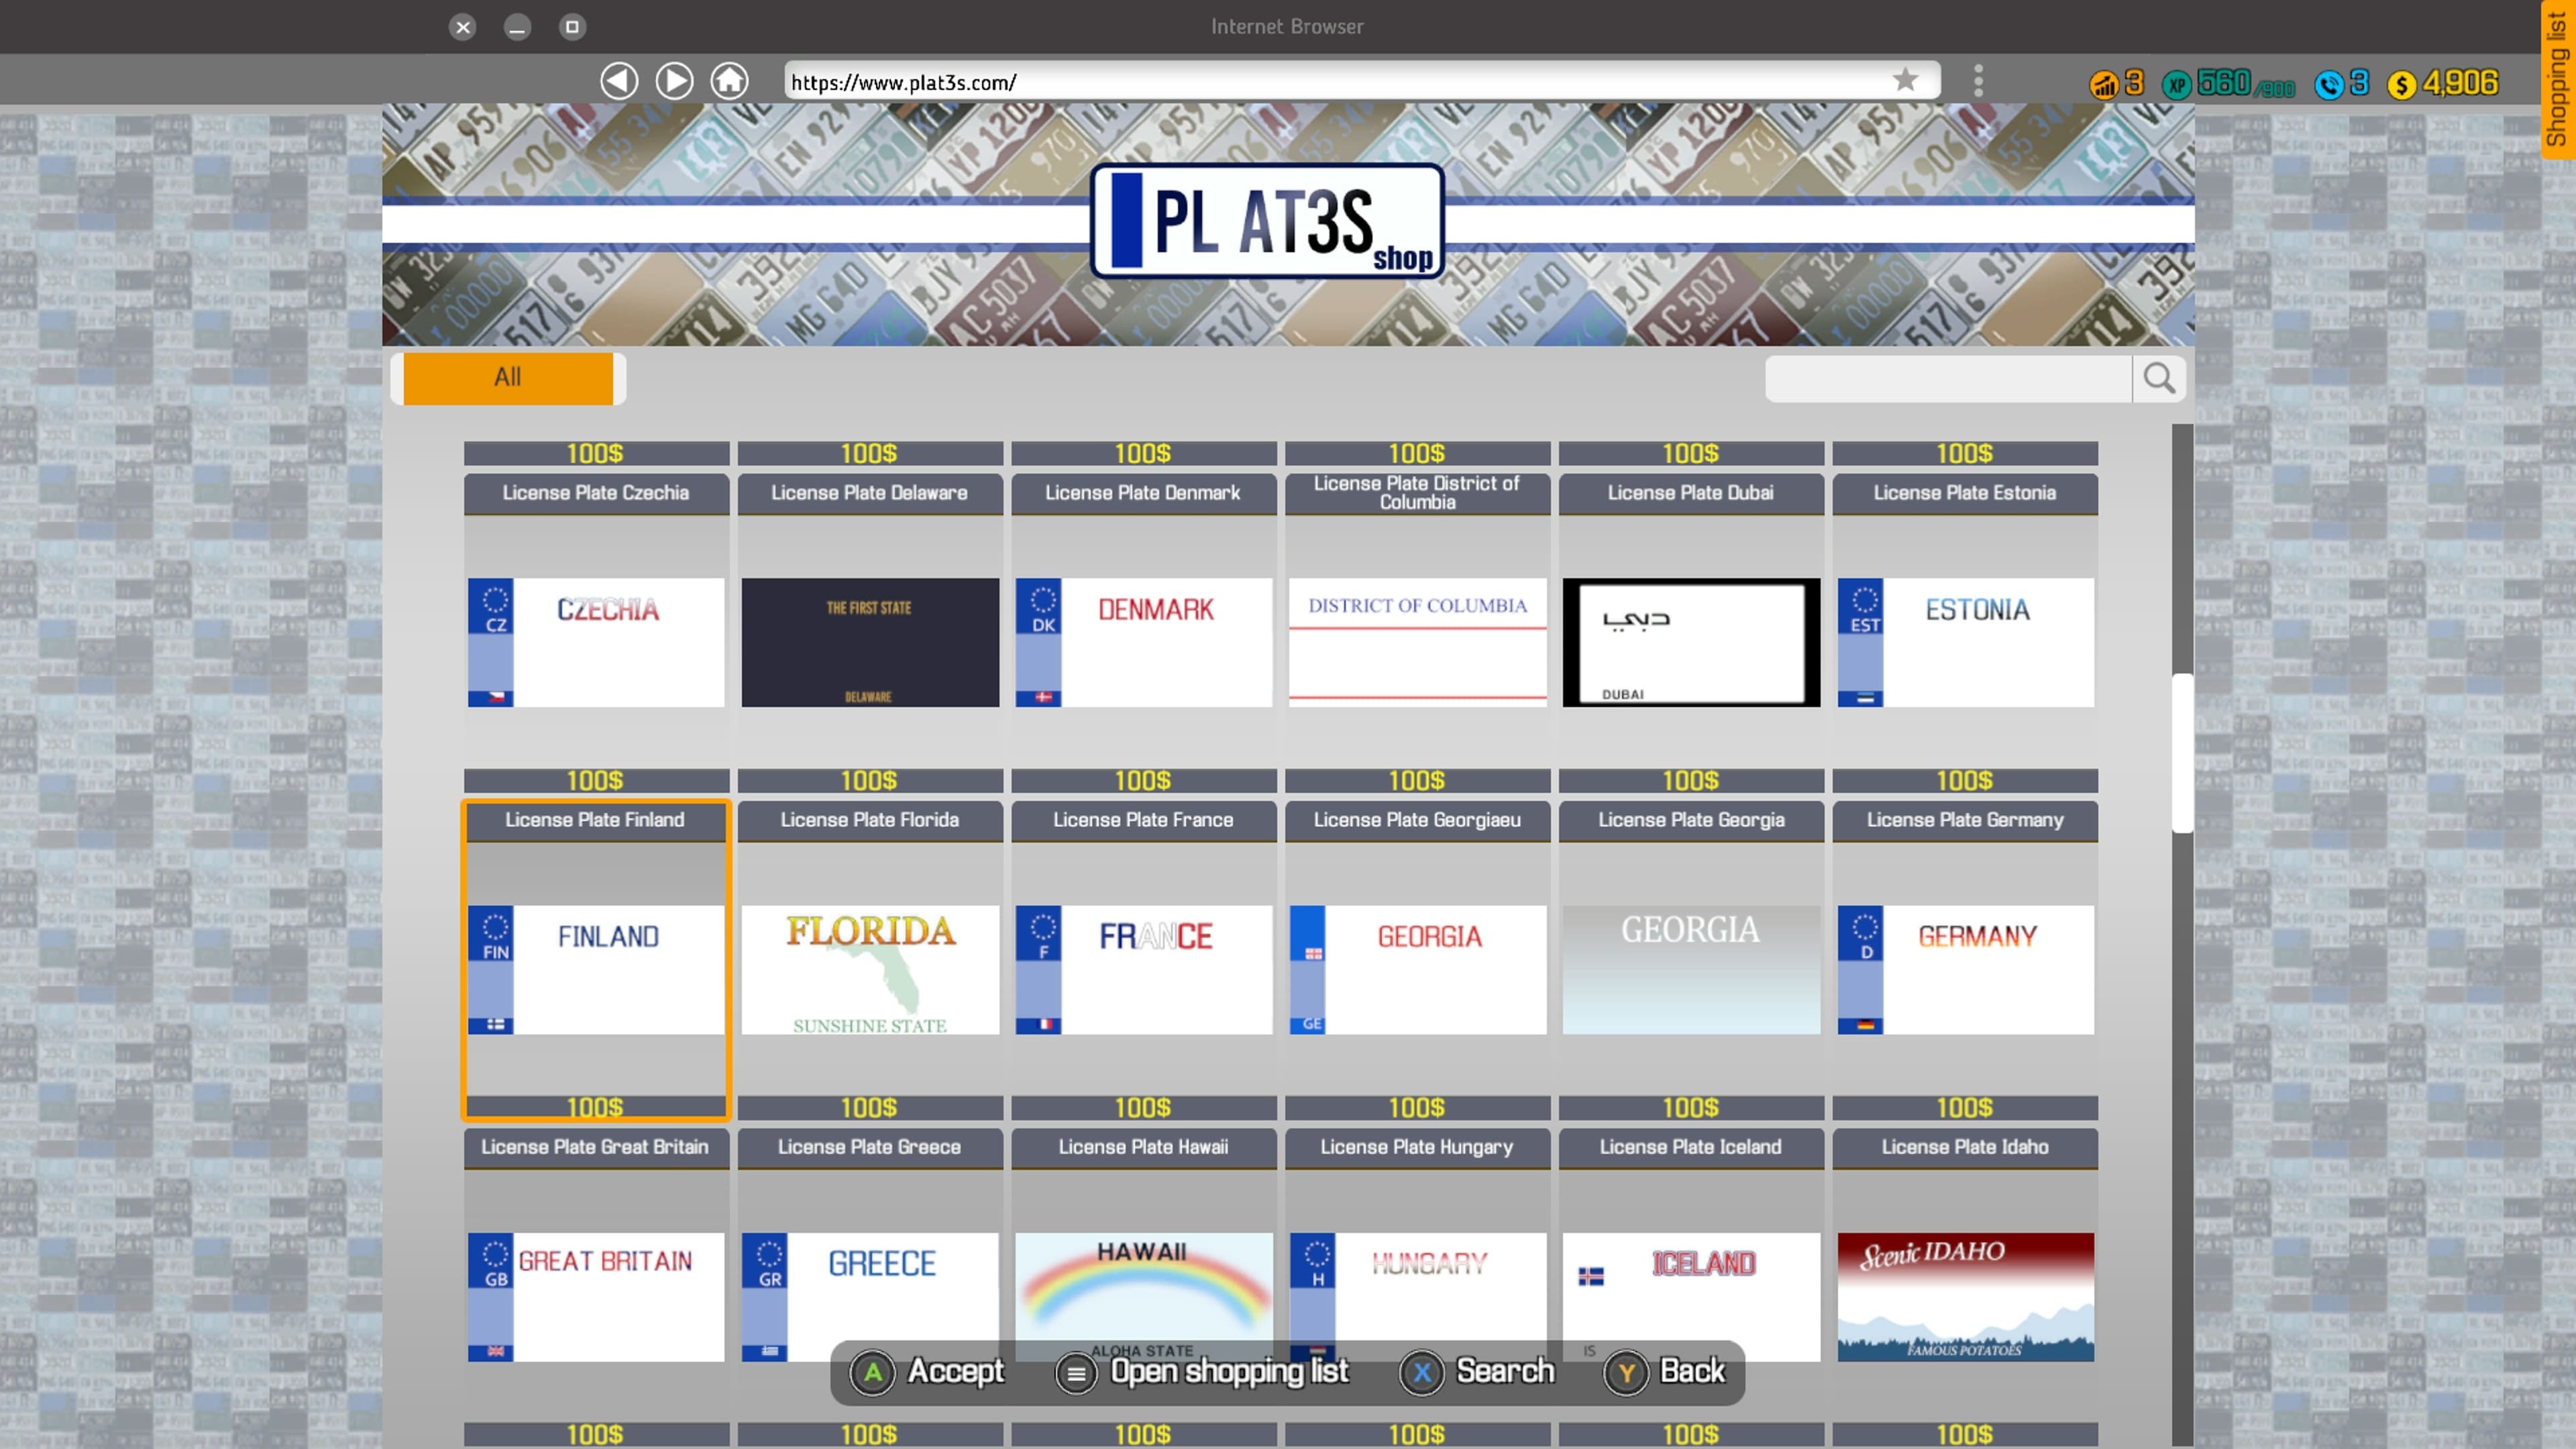Select the Florida license plate image
This screenshot has height=1449, width=2576.
click(870, 969)
